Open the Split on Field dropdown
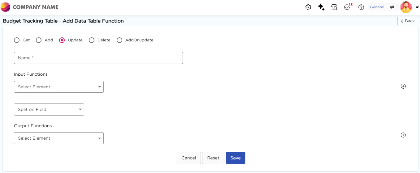420x173 pixels. click(x=49, y=109)
